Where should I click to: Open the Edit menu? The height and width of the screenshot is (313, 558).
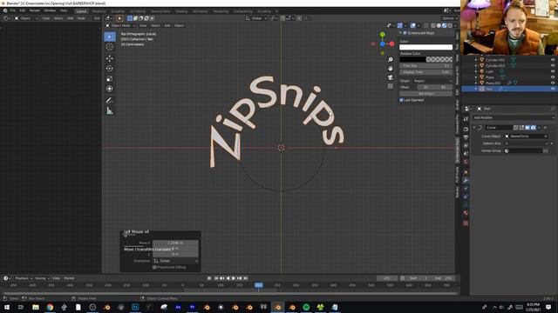(x=23, y=10)
